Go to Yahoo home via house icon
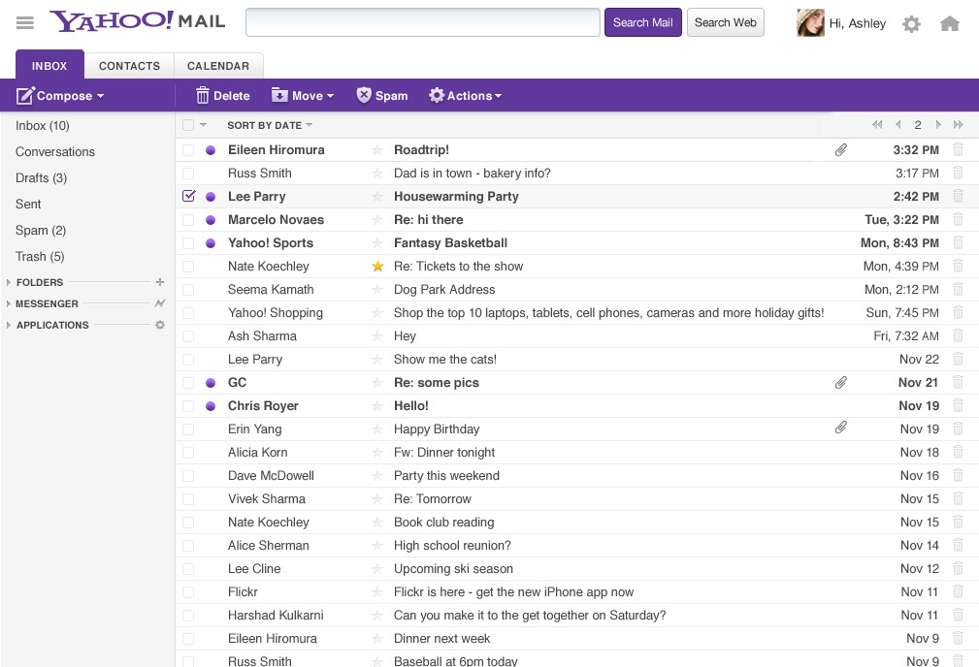The width and height of the screenshot is (979, 667). click(950, 24)
